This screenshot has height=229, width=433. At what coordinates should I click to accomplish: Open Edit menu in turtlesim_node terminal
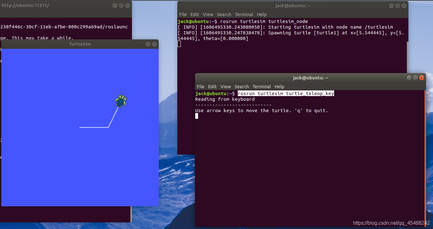tap(195, 14)
